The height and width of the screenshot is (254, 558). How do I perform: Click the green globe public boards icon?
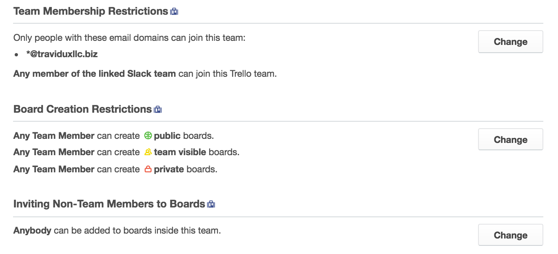(148, 136)
